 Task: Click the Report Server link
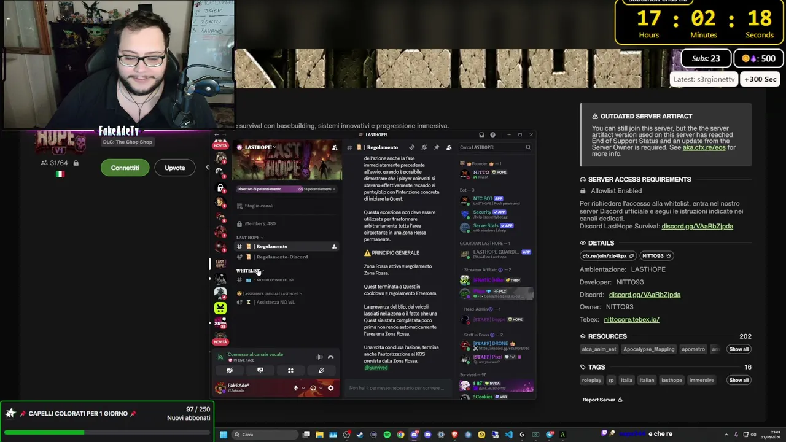(602, 400)
